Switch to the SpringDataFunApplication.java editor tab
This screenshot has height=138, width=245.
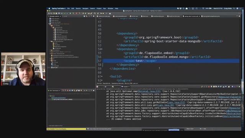(x=211, y=16)
